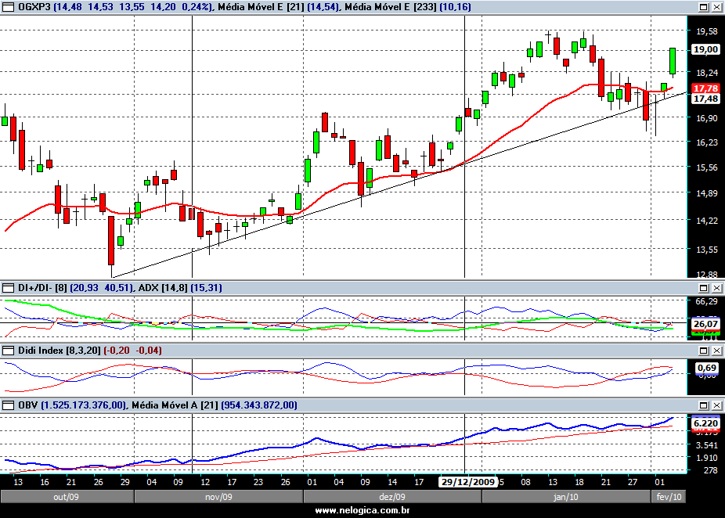Select the nov/09 month bar
The width and height of the screenshot is (725, 518).
(218, 497)
